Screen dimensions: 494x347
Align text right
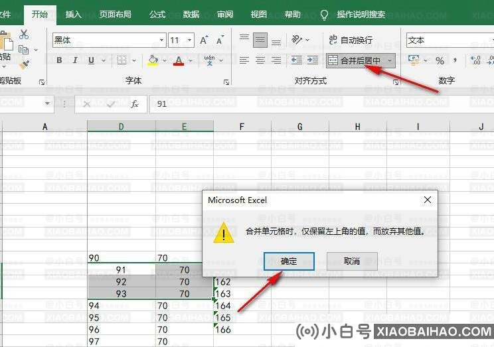click(276, 60)
